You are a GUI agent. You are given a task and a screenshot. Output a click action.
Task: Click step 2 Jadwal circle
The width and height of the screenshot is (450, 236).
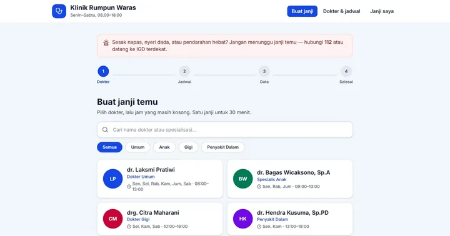[x=184, y=71]
